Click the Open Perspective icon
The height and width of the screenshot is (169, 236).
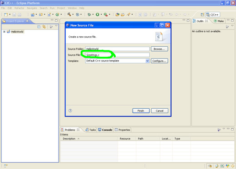click(x=202, y=14)
